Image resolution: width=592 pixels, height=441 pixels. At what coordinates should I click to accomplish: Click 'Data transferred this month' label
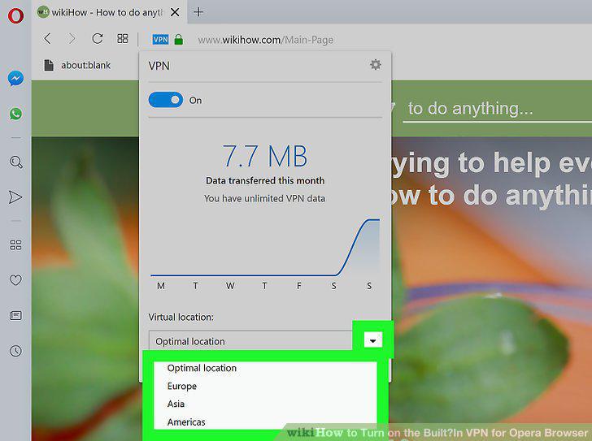pyautogui.click(x=265, y=180)
